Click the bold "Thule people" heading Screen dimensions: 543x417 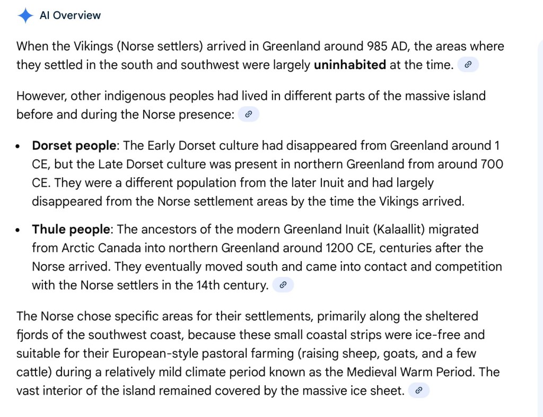tap(71, 229)
